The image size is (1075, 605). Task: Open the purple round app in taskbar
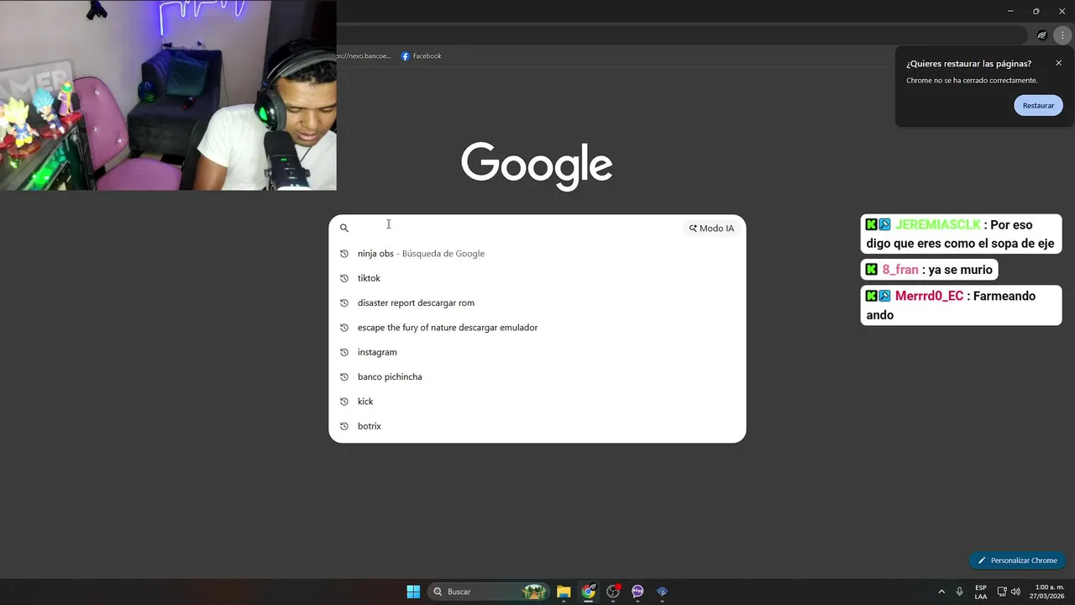coord(637,592)
